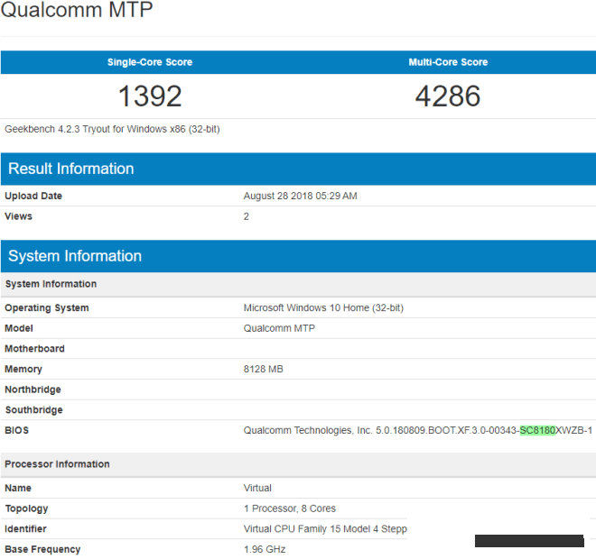This screenshot has width=596, height=559.
Task: Click the Geekbench 4.2.3 Tryout version line
Action: click(x=112, y=129)
